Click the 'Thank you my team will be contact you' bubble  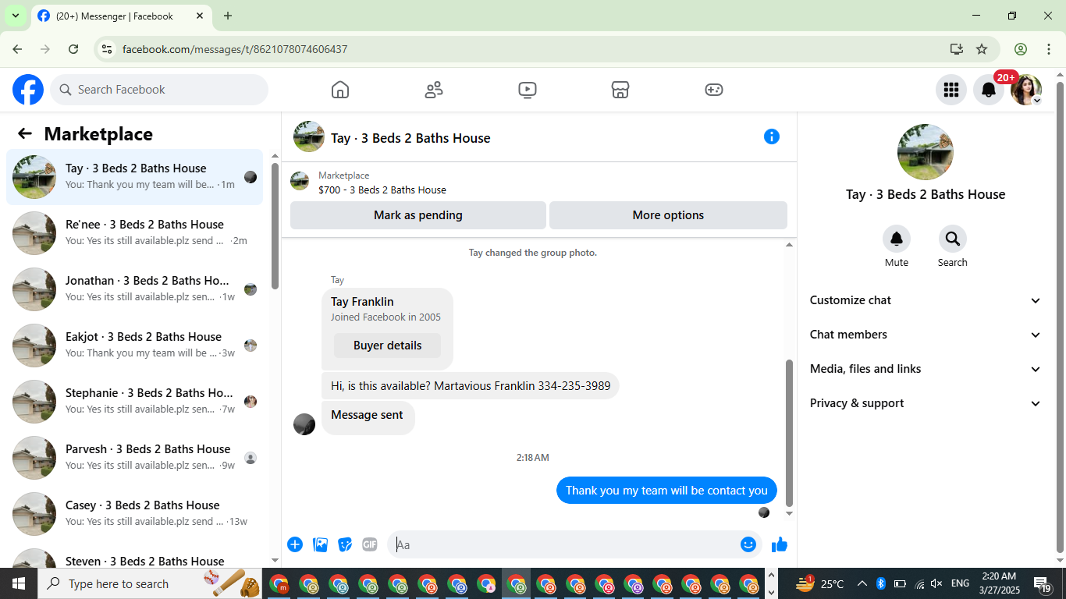[666, 491]
